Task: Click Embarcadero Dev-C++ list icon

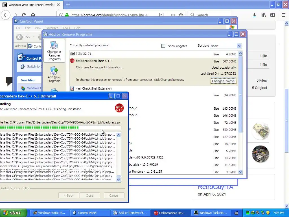Action: click(72, 61)
